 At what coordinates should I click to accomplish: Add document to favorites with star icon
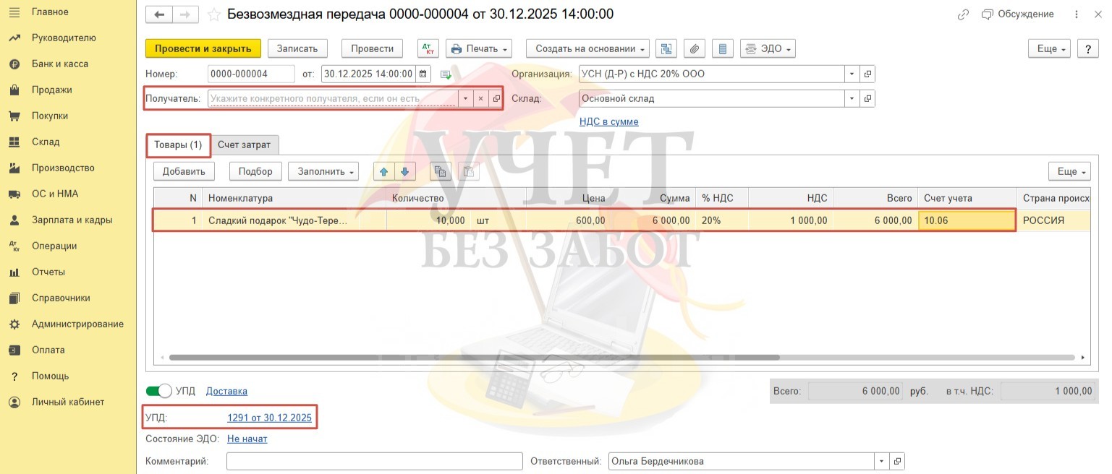213,14
